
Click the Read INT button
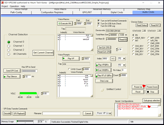(x=155, y=25)
